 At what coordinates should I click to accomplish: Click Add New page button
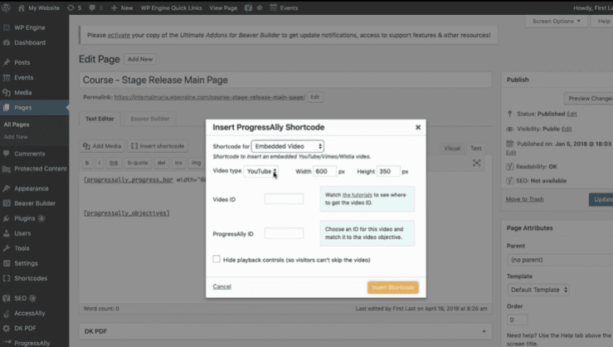pos(140,59)
